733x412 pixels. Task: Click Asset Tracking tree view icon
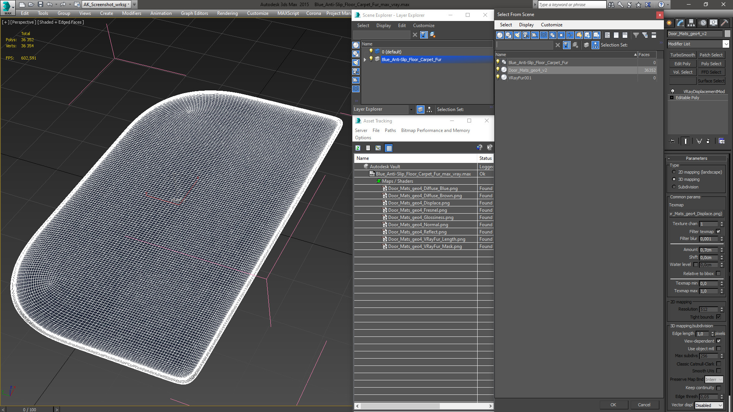point(378,148)
